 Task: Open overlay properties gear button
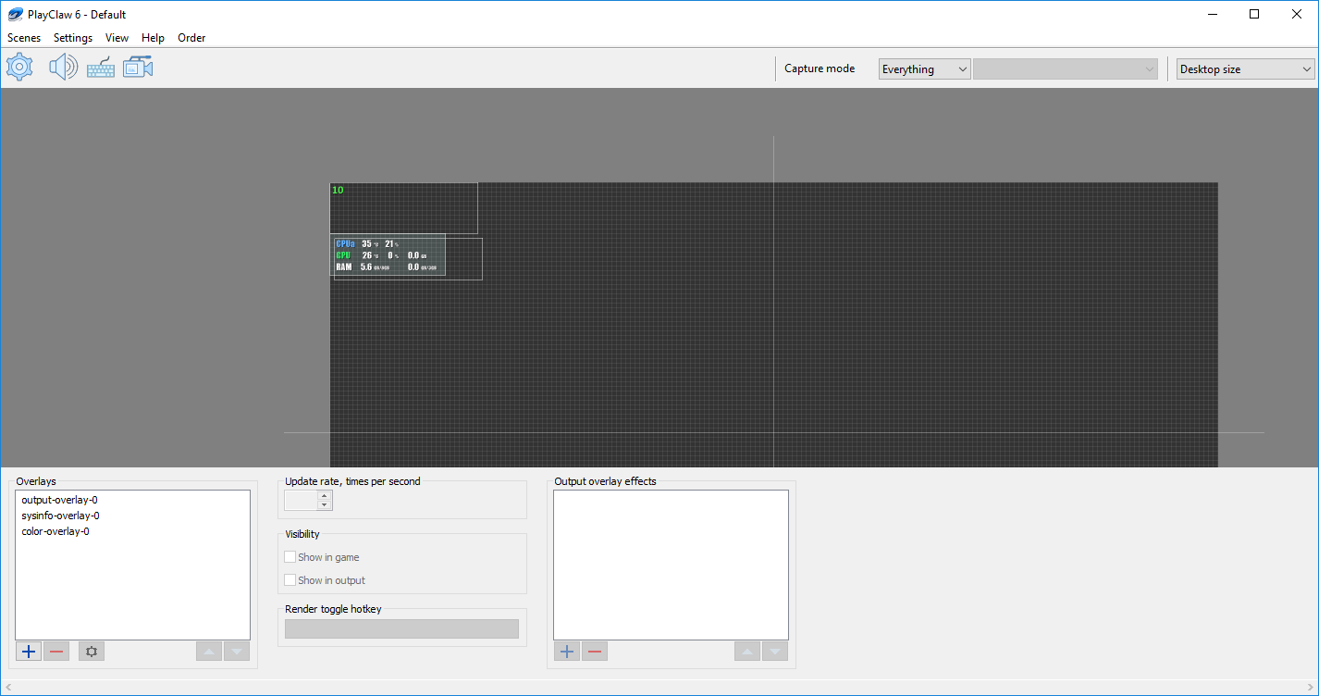pyautogui.click(x=91, y=652)
